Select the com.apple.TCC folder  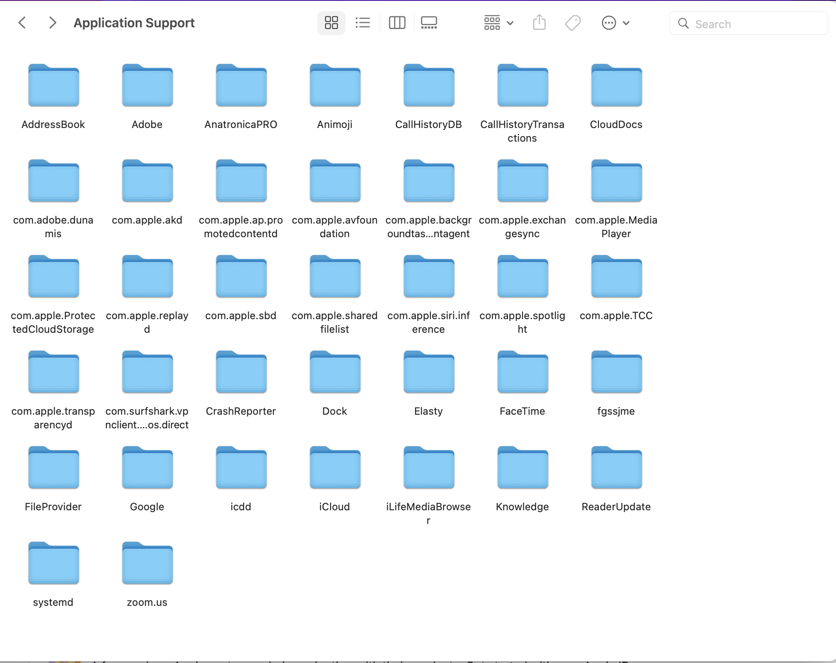click(x=616, y=277)
